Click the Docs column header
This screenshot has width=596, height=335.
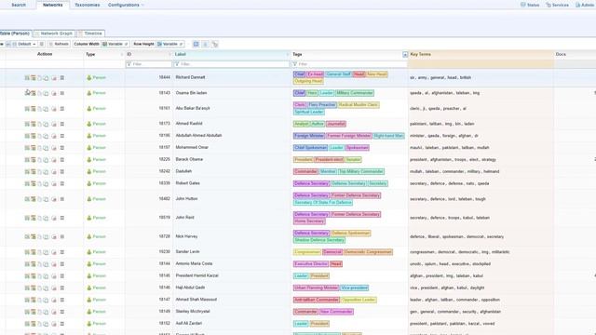[x=575, y=54]
